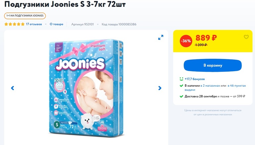Click the Артикул 953101 text
255x145 pixels.
[x=82, y=24]
